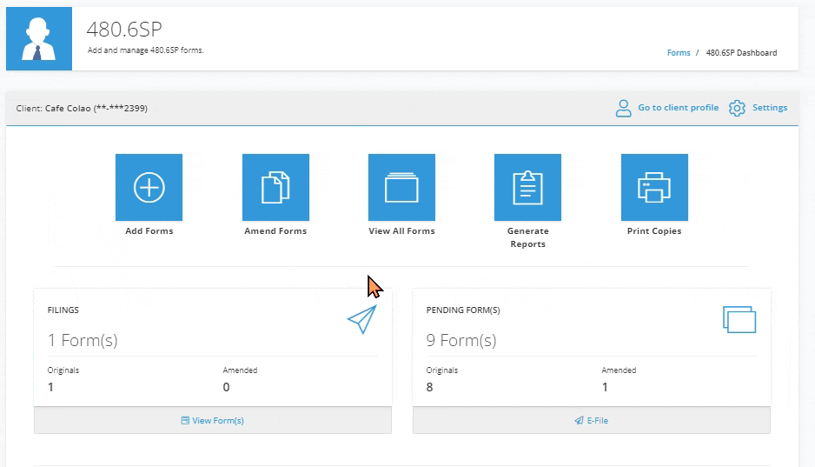815x467 pixels.
Task: Click the 1 Form(s) filings count
Action: click(83, 340)
